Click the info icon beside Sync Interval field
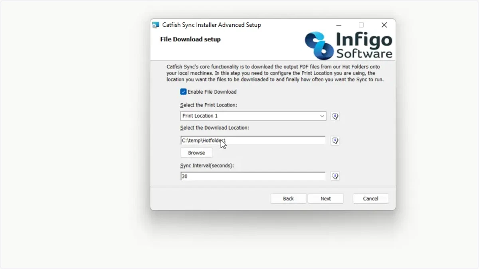 tap(335, 176)
